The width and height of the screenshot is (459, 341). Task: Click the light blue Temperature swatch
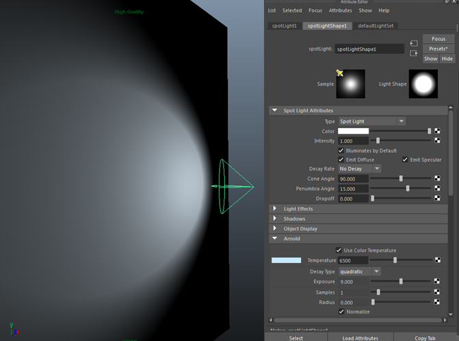coord(287,260)
